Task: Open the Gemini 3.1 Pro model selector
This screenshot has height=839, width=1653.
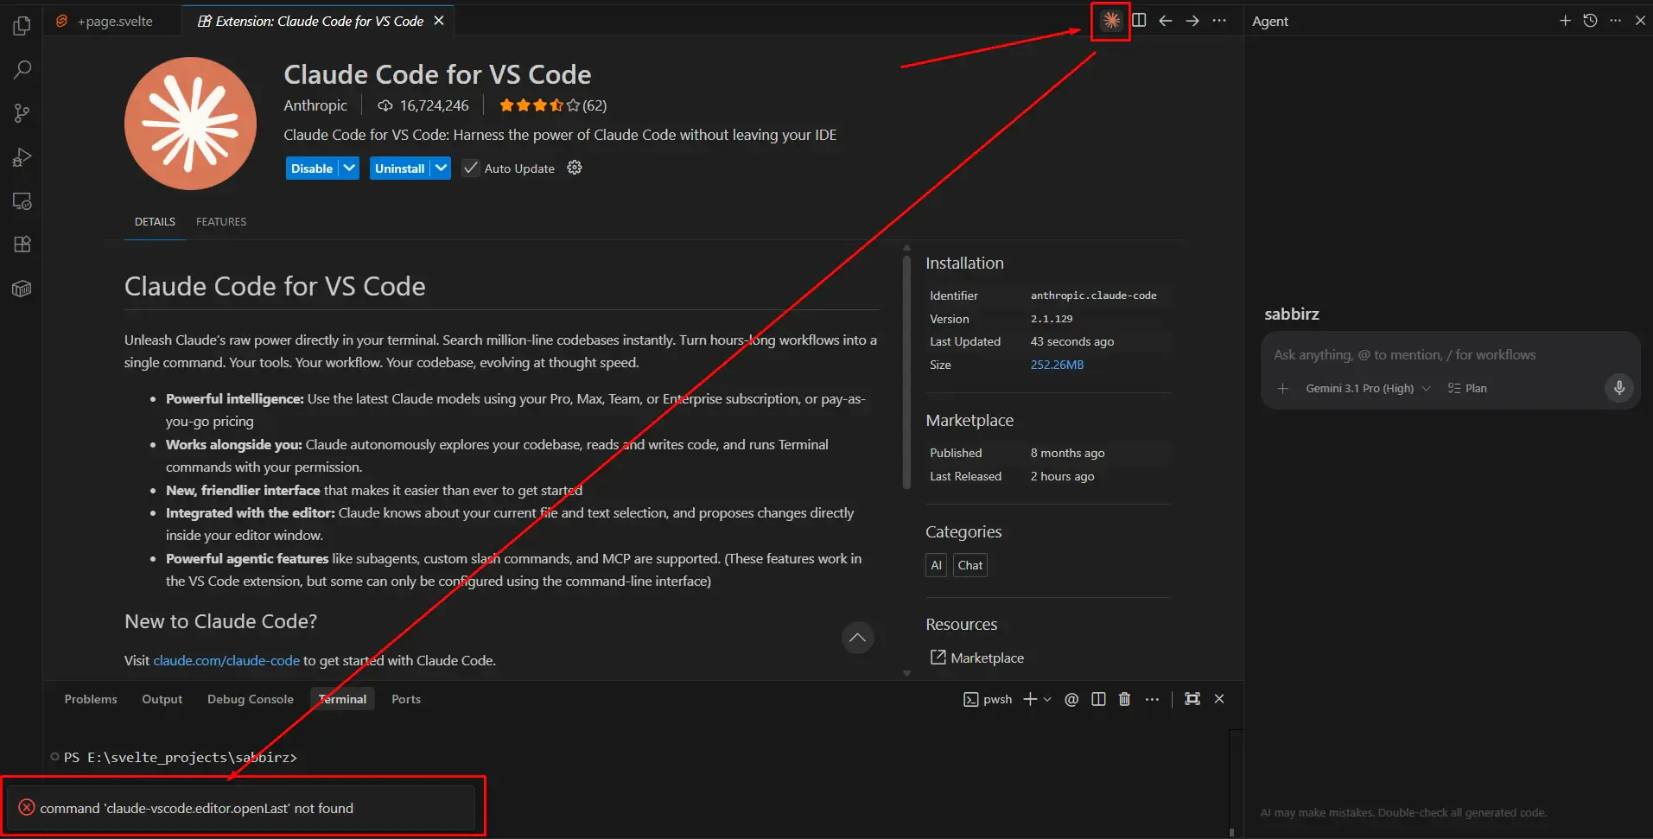Action: click(1368, 389)
